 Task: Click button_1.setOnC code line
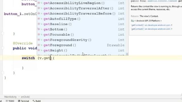point(20,14)
